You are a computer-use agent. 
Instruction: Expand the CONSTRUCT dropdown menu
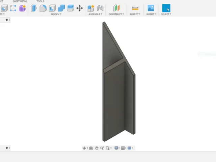pos(116,14)
